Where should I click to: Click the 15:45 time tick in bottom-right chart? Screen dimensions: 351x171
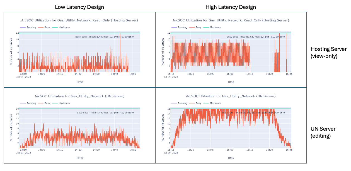(210, 150)
